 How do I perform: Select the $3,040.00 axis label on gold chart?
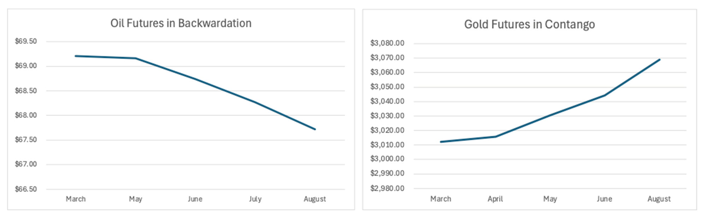[387, 101]
